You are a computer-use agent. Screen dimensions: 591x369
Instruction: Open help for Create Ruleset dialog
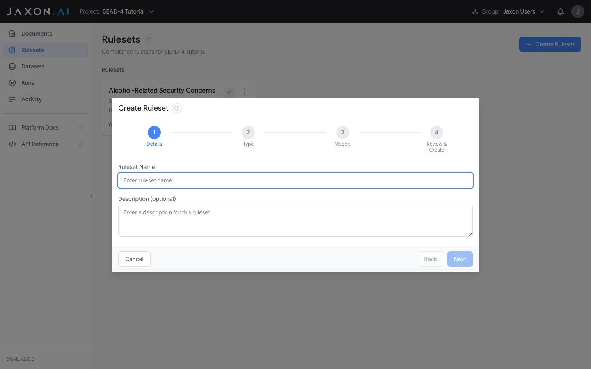click(x=176, y=108)
